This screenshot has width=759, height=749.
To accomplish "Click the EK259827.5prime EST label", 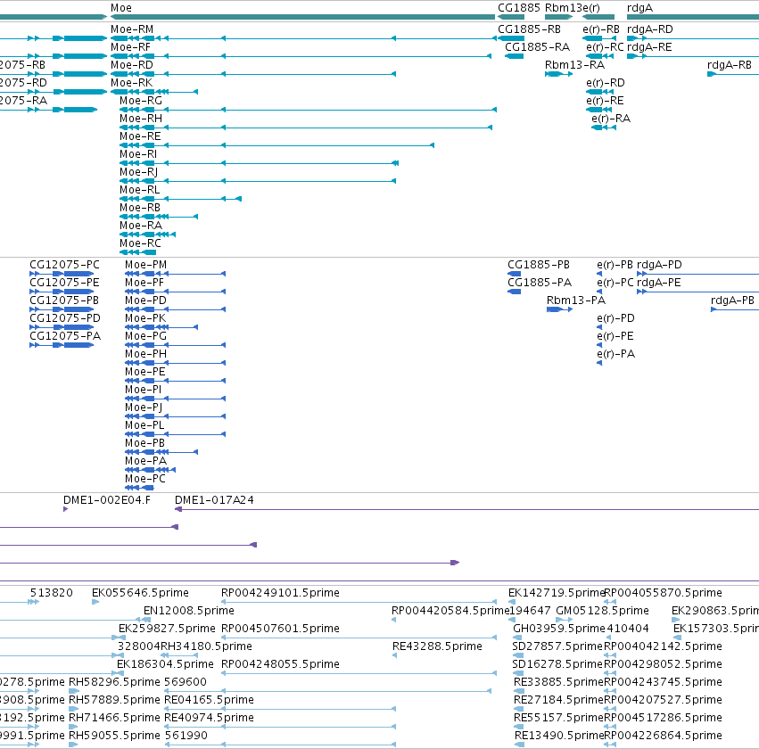I will click(167, 629).
